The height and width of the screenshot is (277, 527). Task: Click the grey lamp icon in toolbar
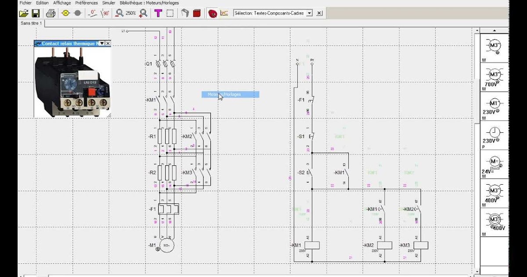(x=78, y=13)
